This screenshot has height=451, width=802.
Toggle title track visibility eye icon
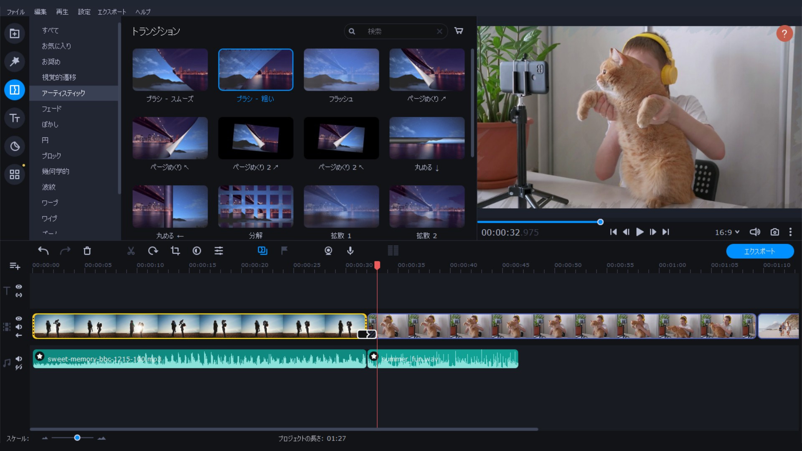click(19, 287)
